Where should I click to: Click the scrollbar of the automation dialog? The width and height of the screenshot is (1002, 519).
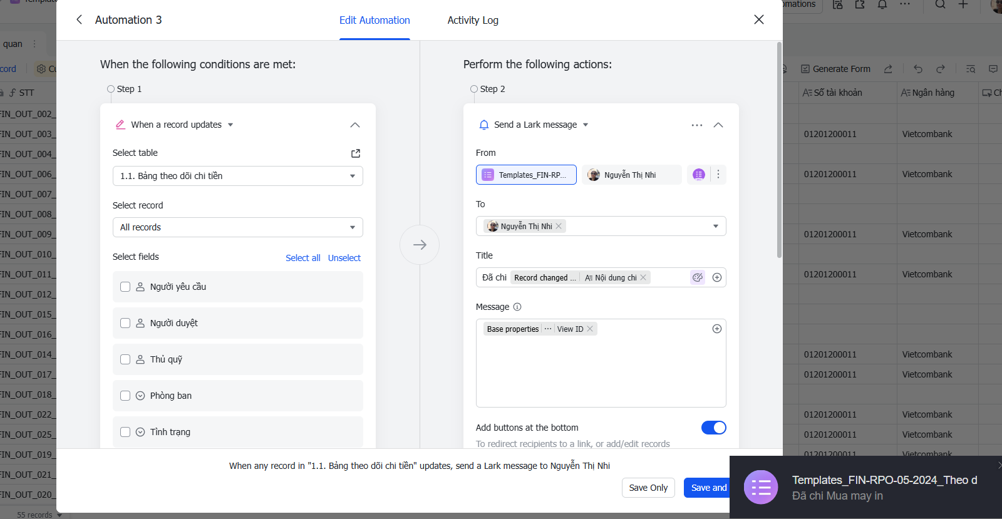pos(779,150)
